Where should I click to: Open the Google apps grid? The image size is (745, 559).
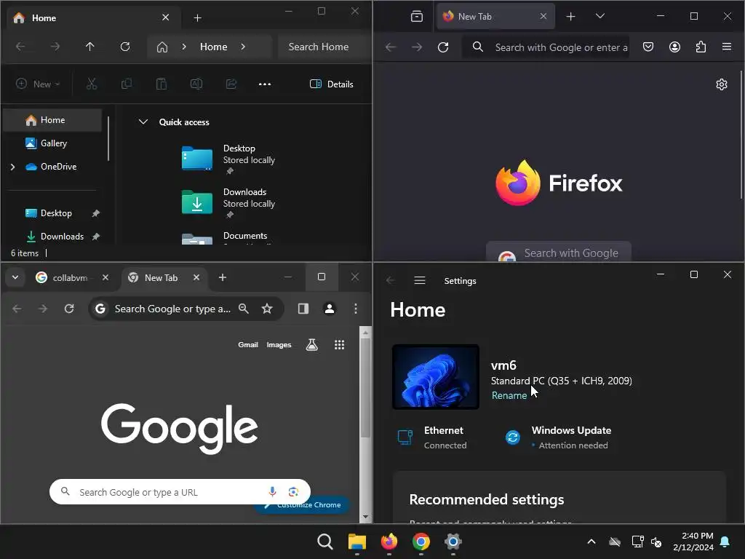(x=339, y=344)
